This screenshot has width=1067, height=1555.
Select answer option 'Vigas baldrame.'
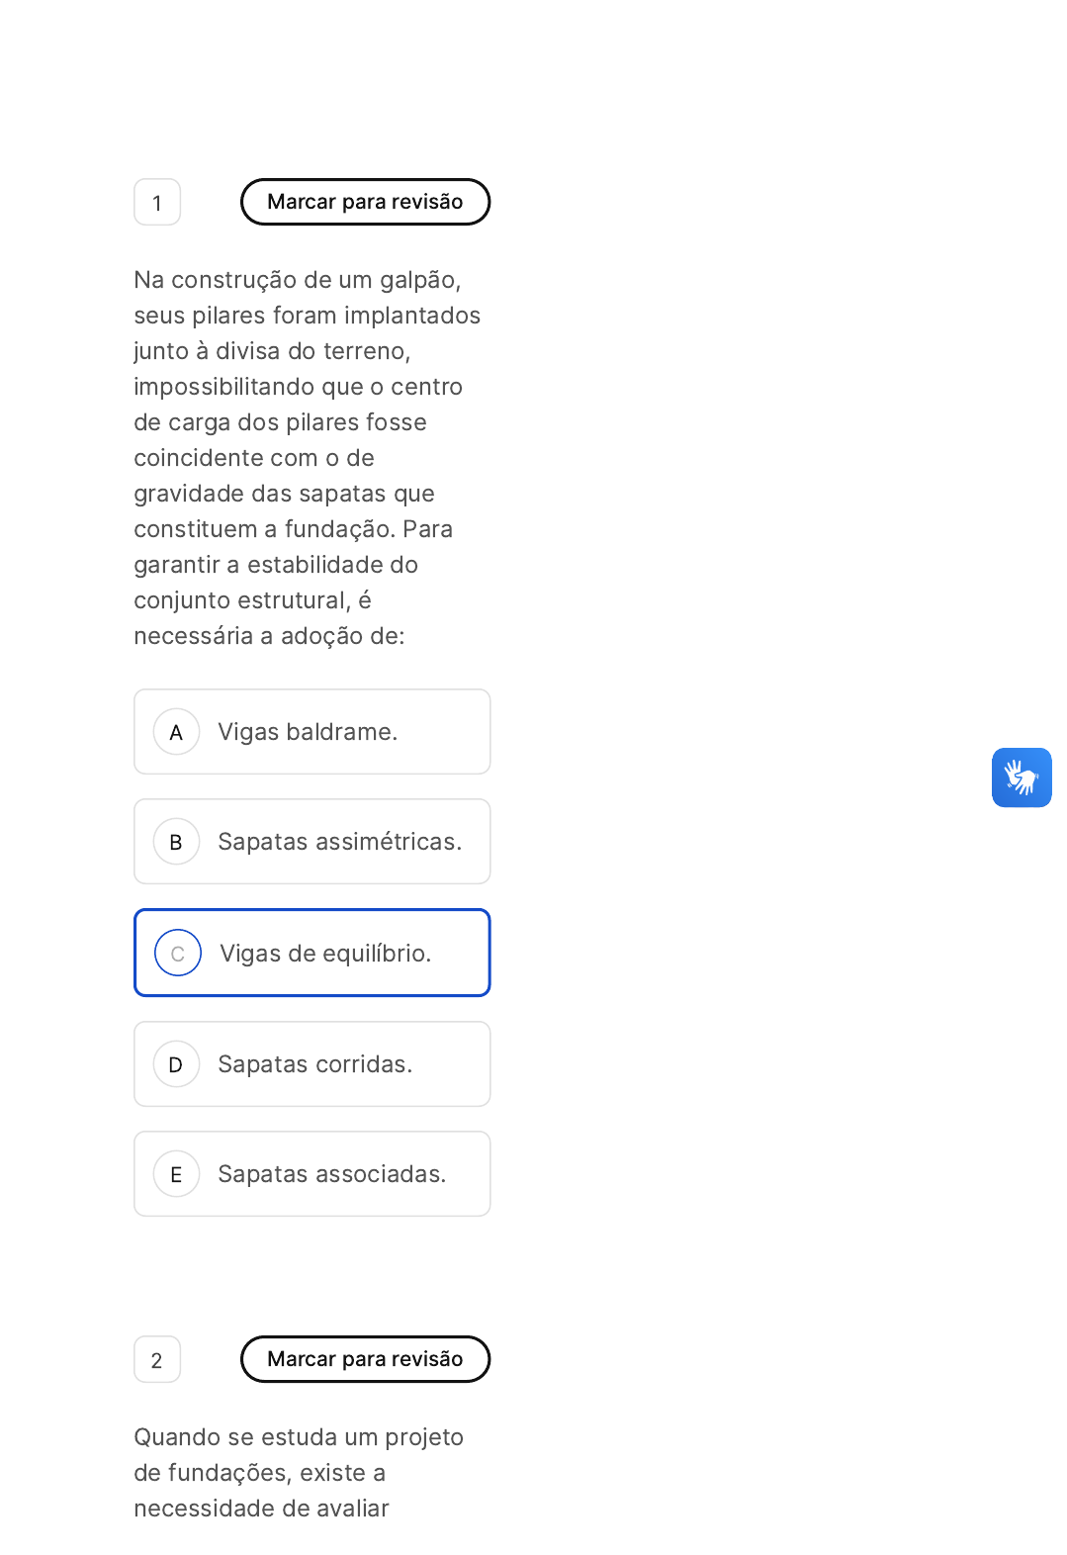pos(308,732)
